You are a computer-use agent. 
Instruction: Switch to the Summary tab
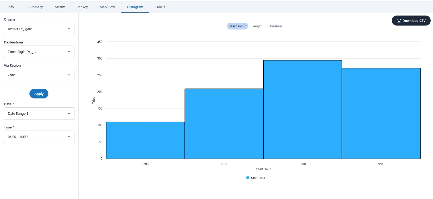pyautogui.click(x=35, y=7)
